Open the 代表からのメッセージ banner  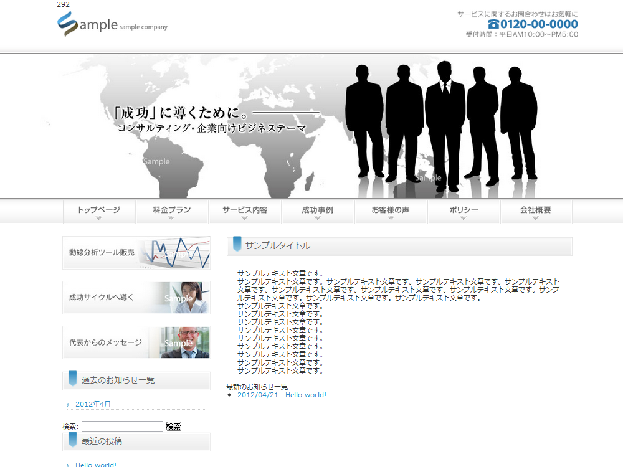coord(136,342)
